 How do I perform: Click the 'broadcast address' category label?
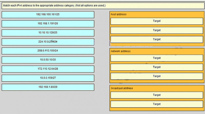(122, 88)
